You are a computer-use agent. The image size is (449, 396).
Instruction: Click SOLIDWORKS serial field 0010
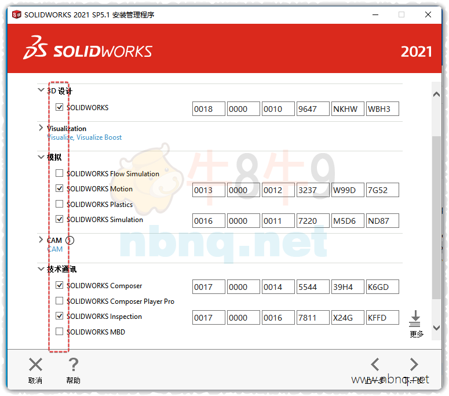point(278,109)
